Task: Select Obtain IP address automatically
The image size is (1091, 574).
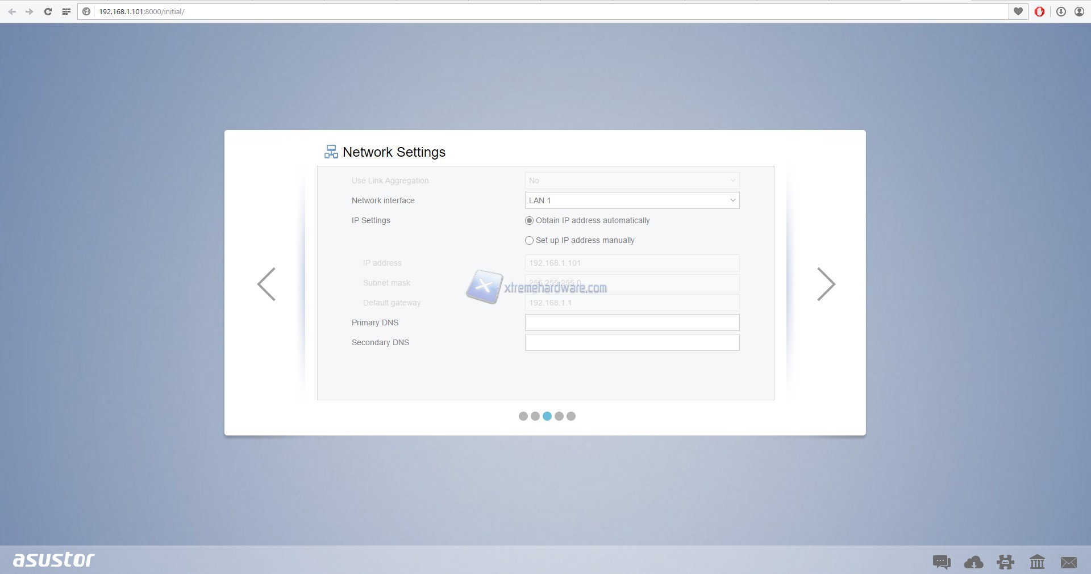Action: coord(530,220)
